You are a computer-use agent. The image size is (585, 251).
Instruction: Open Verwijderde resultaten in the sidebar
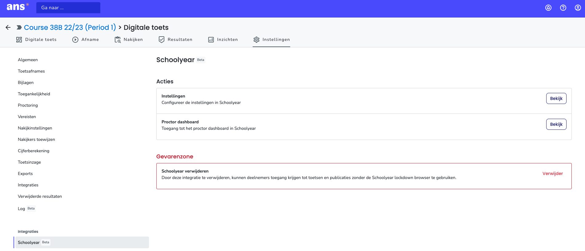tap(40, 196)
